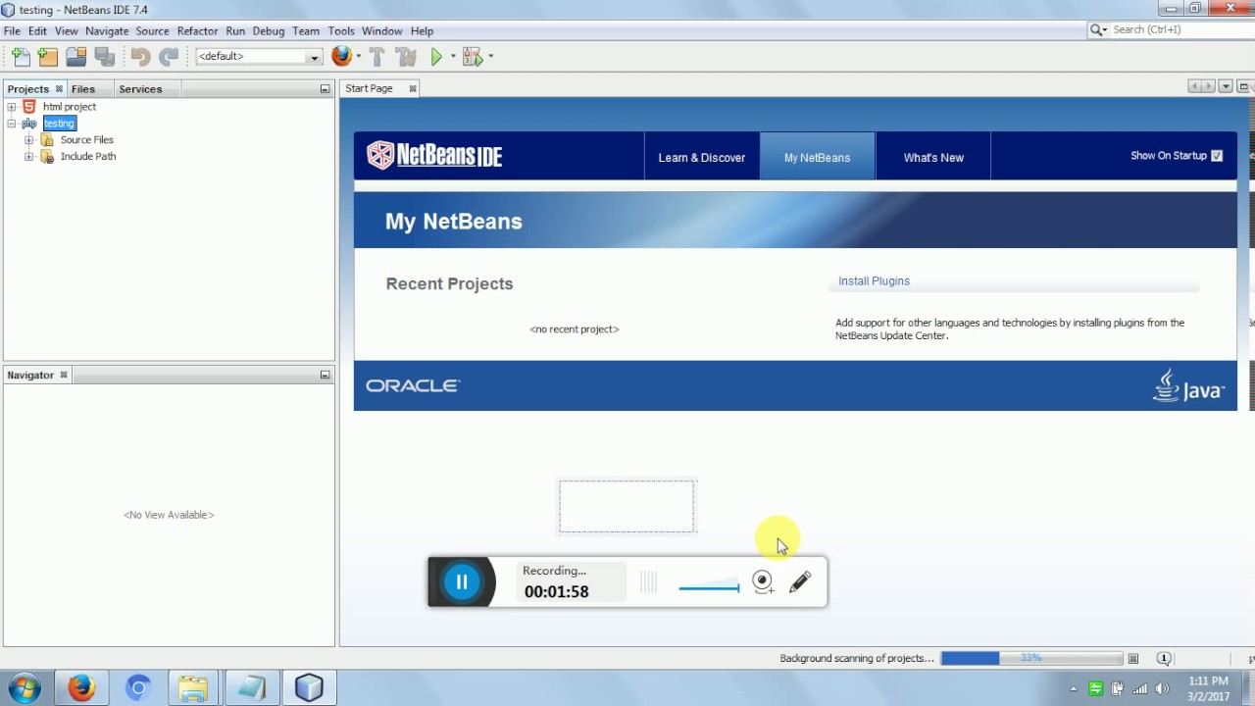
Task: Click the Firefox browser selection icon
Action: click(341, 56)
